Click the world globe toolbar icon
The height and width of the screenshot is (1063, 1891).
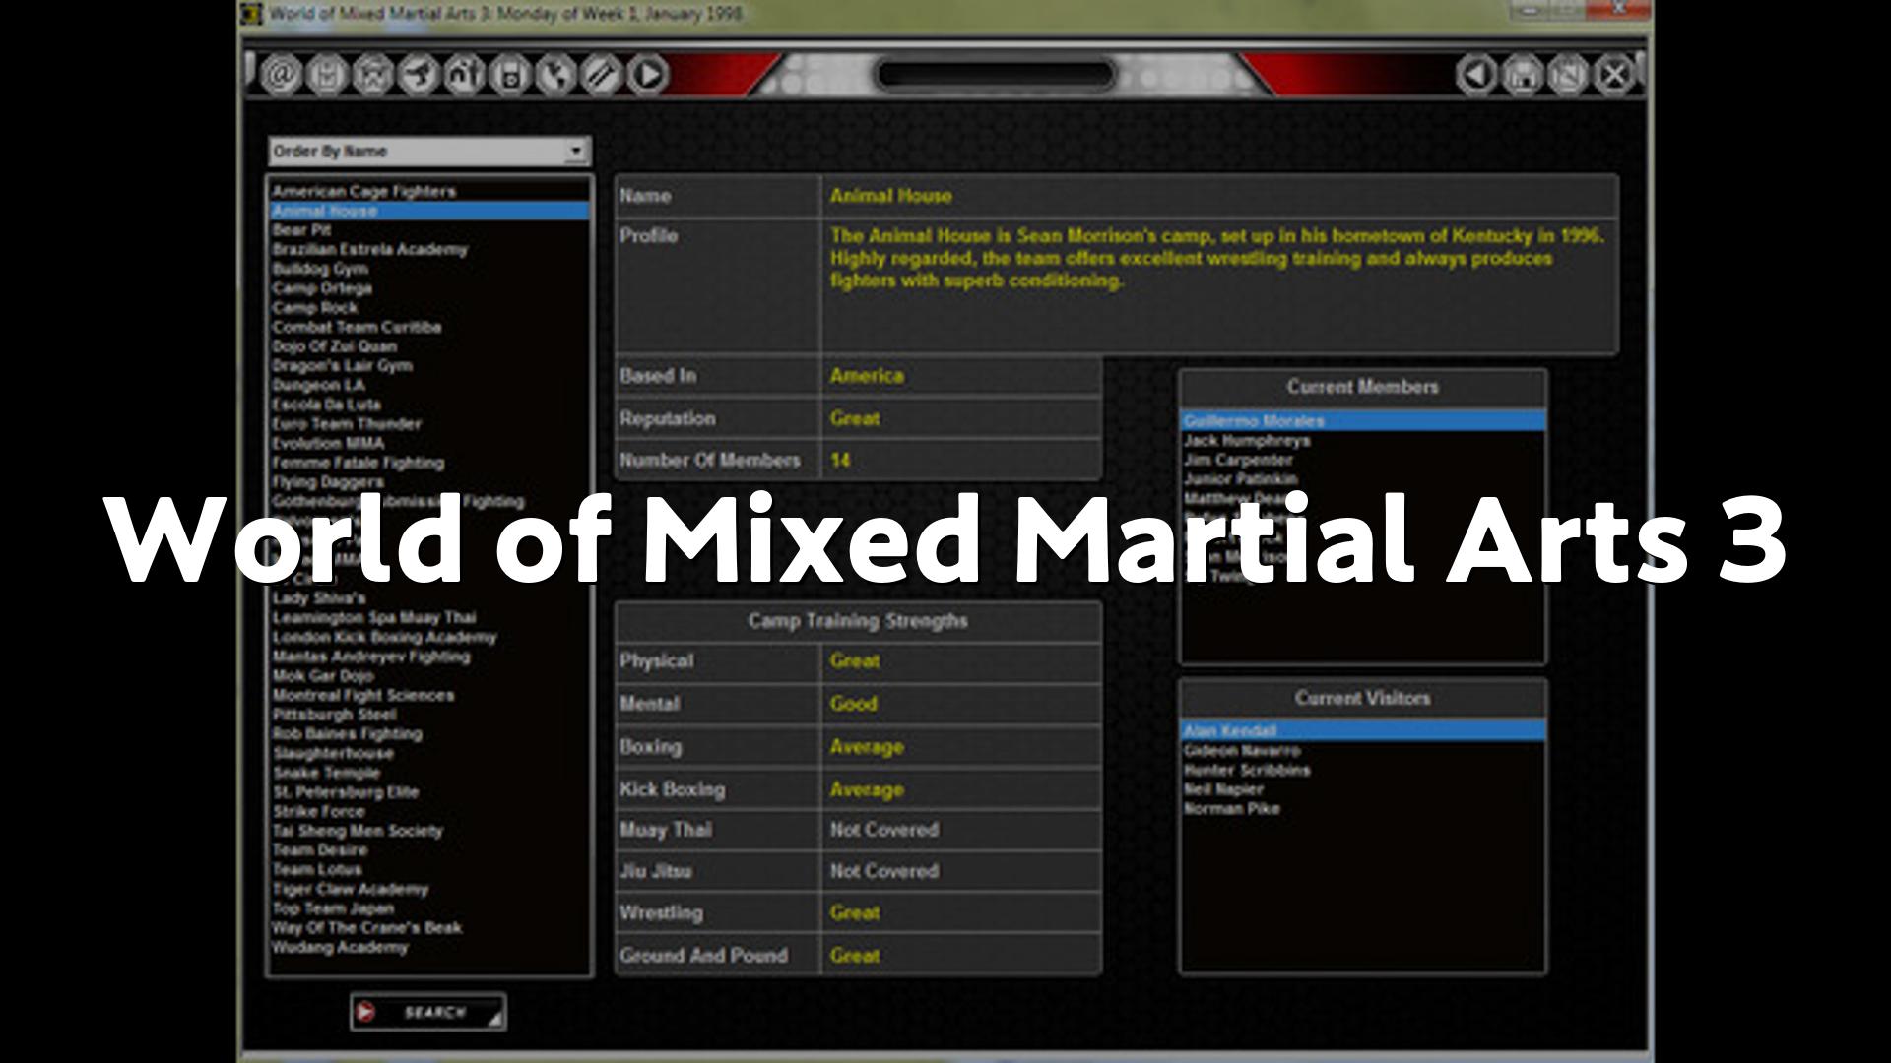tap(556, 75)
